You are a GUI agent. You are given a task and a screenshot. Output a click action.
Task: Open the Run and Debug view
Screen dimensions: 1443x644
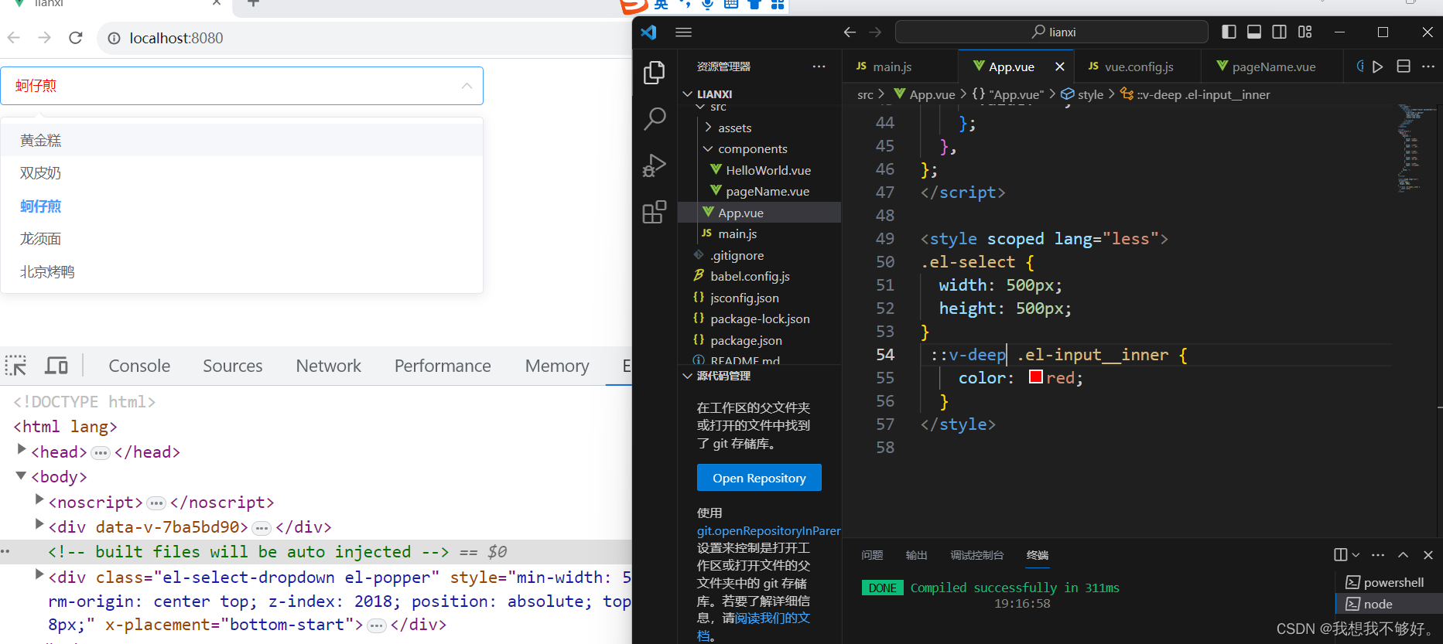point(655,165)
